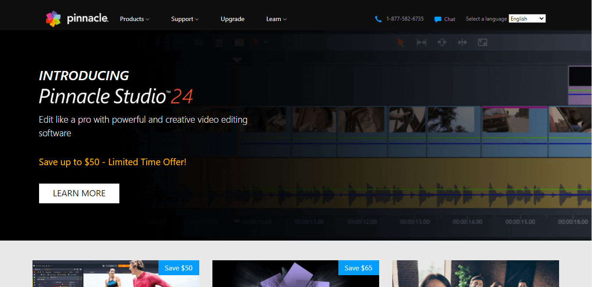Click the Pinnacle logo in the header
The height and width of the screenshot is (287, 592).
[77, 19]
